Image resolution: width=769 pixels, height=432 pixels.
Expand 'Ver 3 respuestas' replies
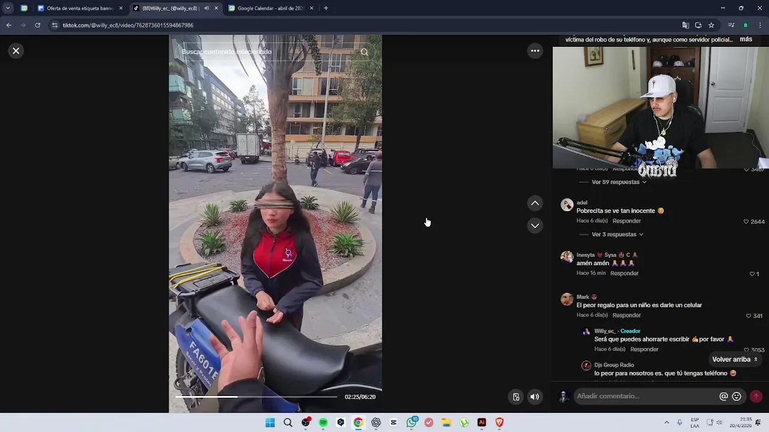click(617, 235)
